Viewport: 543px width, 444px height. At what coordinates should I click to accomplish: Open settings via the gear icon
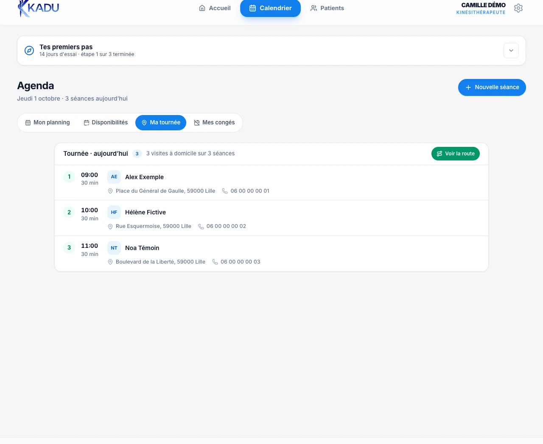(518, 8)
